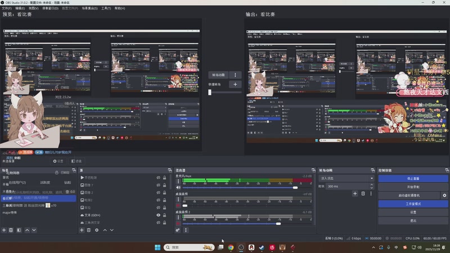Open virtual camera settings gear icon
The height and width of the screenshot is (253, 450).
tap(444, 195)
